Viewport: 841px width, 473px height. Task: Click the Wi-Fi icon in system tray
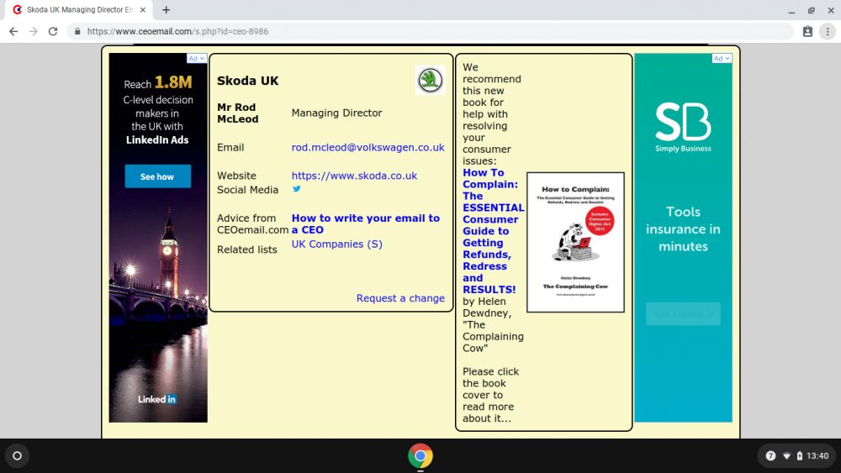pyautogui.click(x=787, y=456)
